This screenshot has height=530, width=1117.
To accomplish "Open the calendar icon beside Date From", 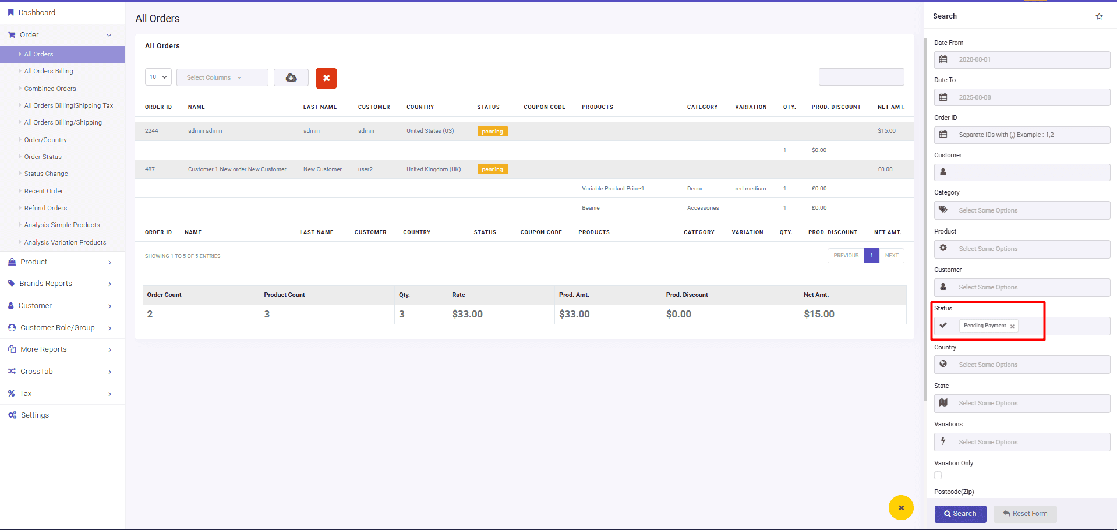I will coord(943,59).
